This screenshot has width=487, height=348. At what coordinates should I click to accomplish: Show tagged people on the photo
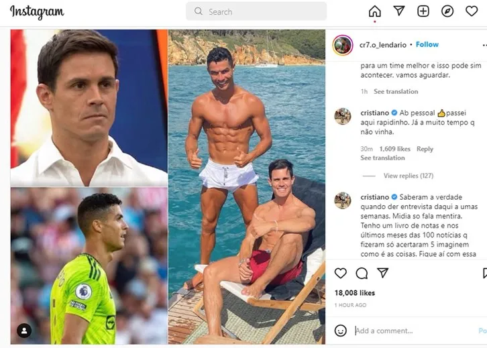(24, 331)
